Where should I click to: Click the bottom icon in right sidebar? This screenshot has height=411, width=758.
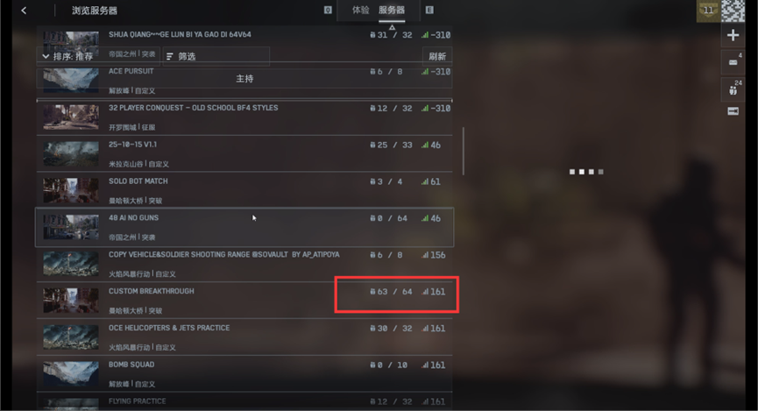(x=733, y=111)
